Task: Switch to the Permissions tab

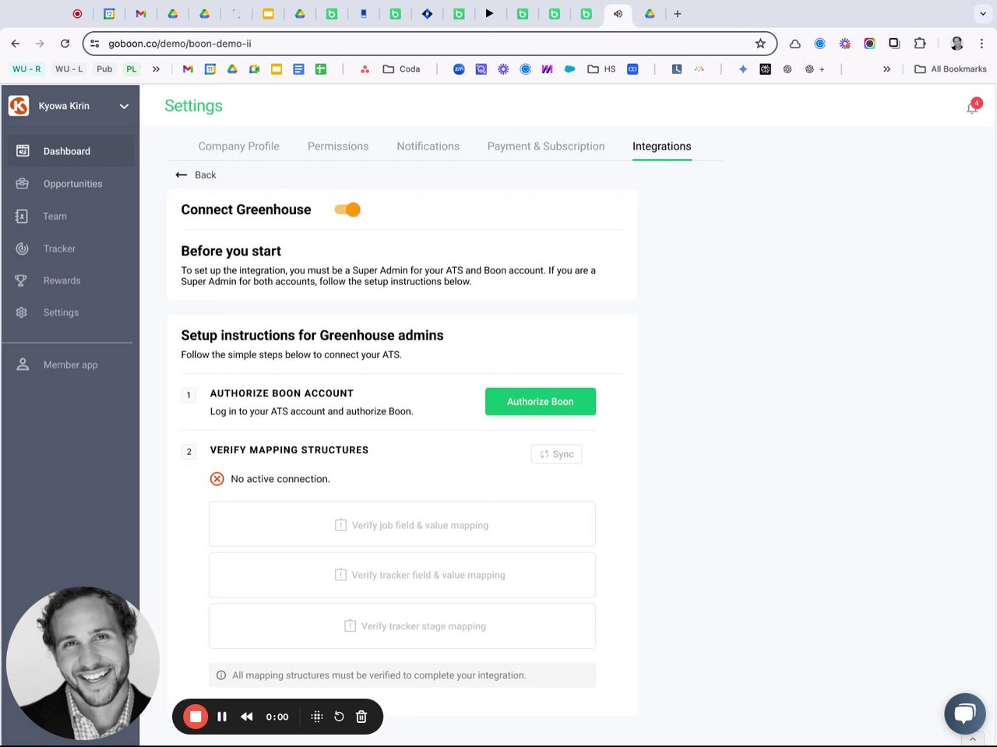Action: (x=338, y=146)
